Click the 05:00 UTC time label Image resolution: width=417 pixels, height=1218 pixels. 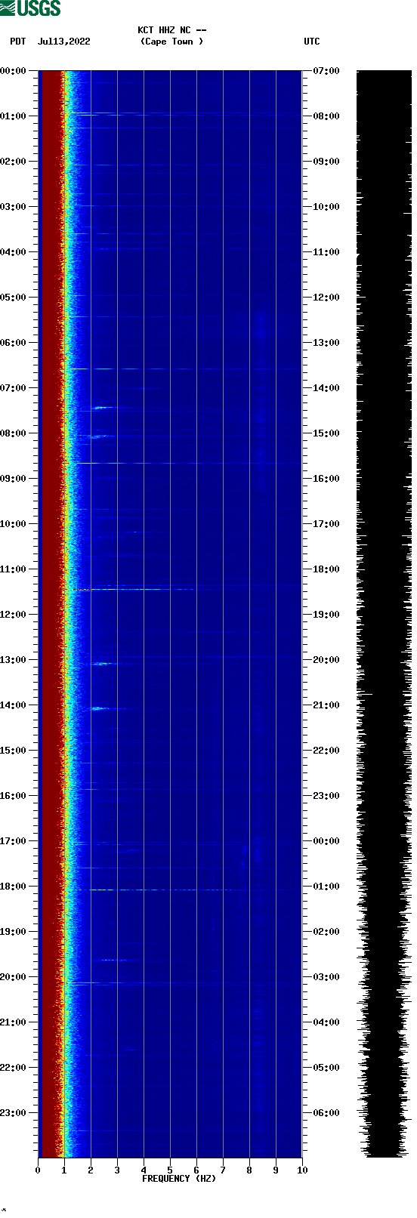326,1068
